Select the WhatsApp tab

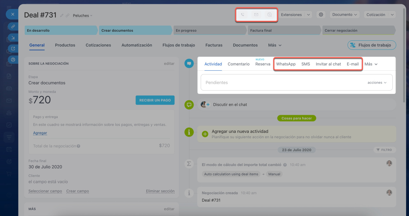point(286,64)
